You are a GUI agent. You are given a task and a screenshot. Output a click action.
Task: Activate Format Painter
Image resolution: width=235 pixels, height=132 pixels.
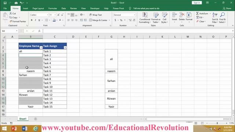pyautogui.click(x=18, y=21)
